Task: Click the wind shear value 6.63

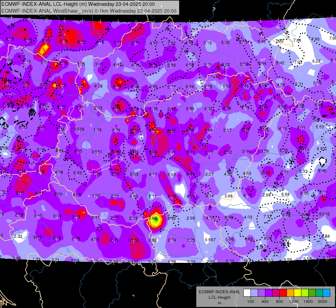Action: pyautogui.click(x=172, y=175)
